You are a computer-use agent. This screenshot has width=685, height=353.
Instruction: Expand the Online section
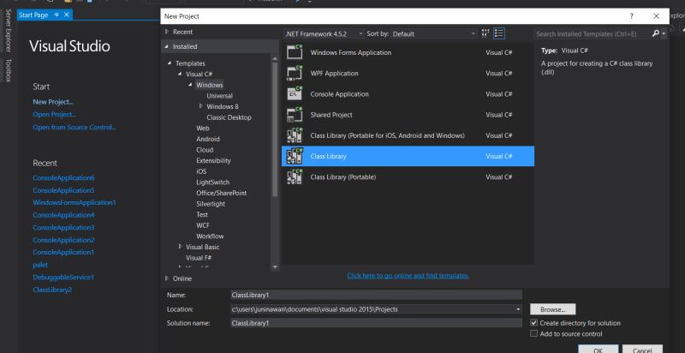[x=166, y=278]
